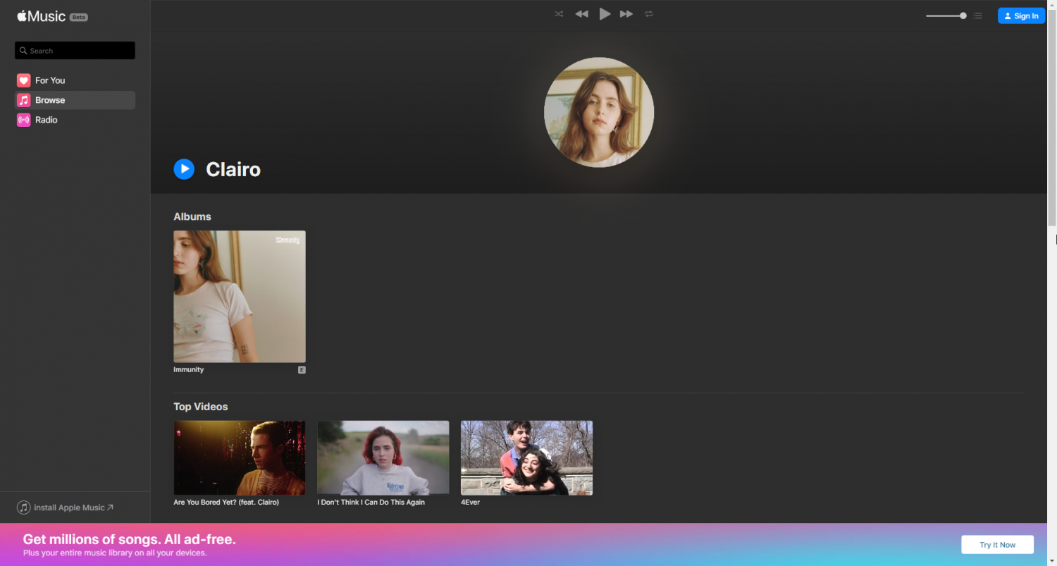Click the Get millions of songs banner text

pyautogui.click(x=129, y=539)
